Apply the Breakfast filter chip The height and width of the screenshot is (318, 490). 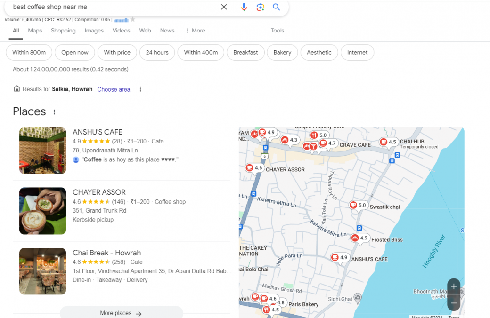(245, 52)
